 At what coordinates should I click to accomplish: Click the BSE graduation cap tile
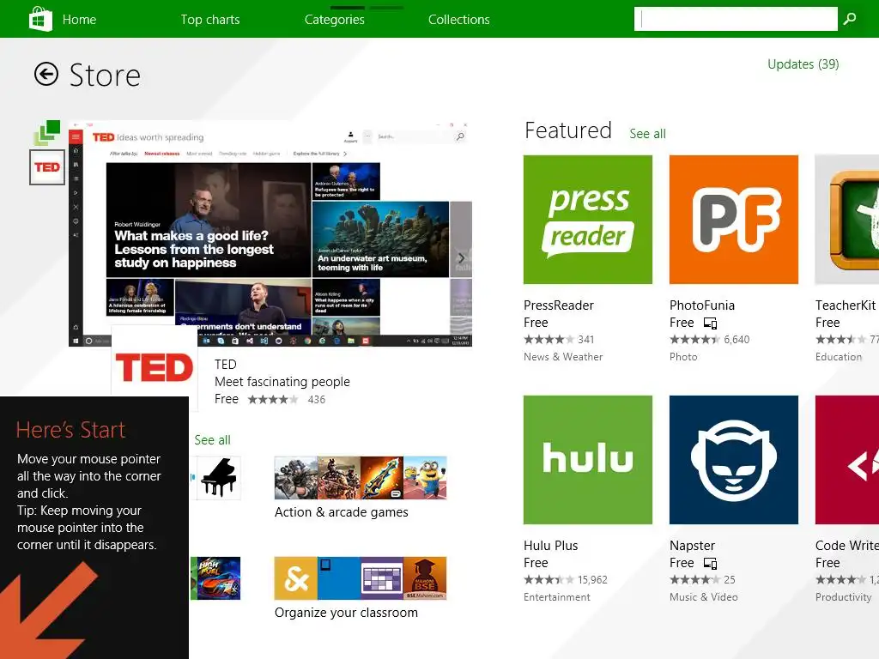[425, 578]
